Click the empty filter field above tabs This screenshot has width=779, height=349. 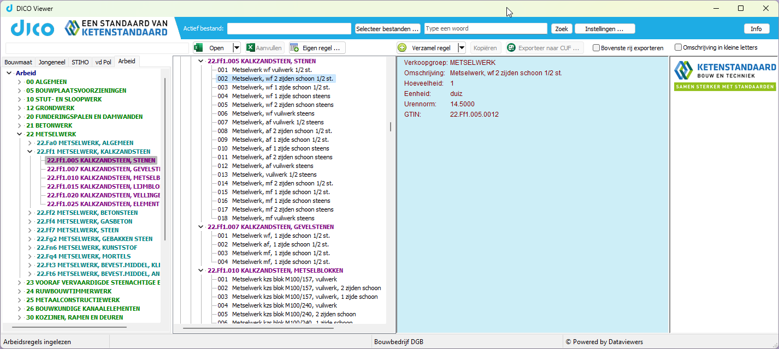[x=97, y=48]
